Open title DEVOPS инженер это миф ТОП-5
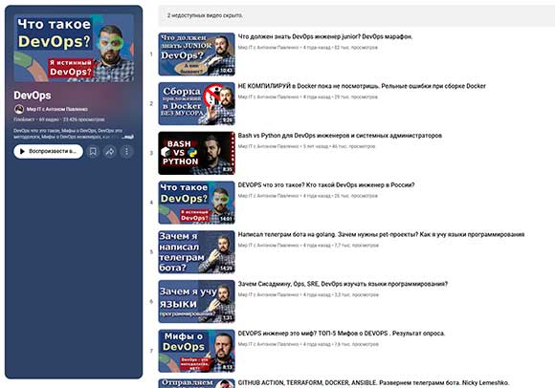The width and height of the screenshot is (555, 388). click(x=342, y=334)
